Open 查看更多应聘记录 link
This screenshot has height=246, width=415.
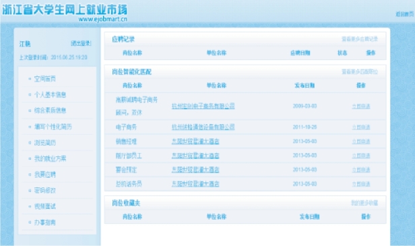(360, 39)
